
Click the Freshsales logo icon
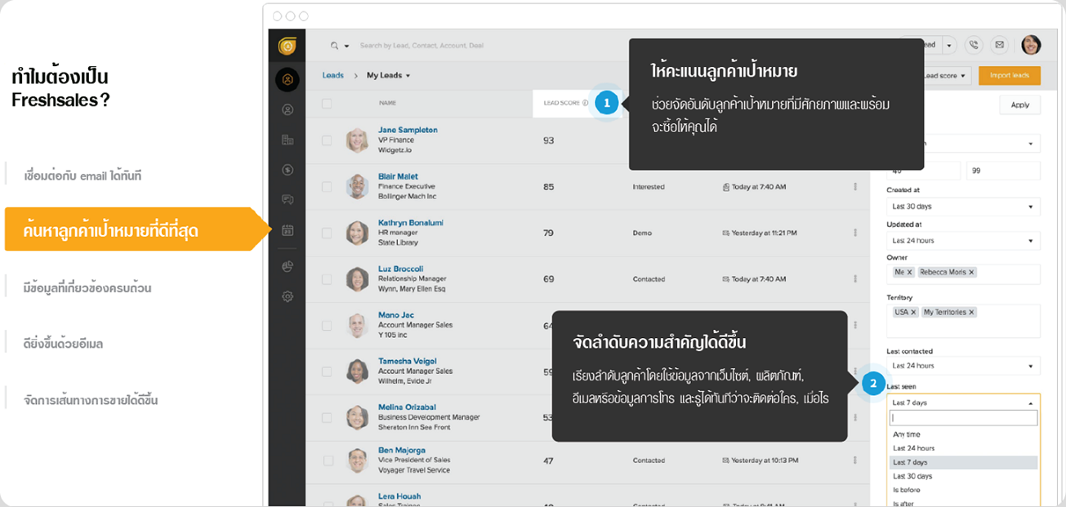pos(287,46)
